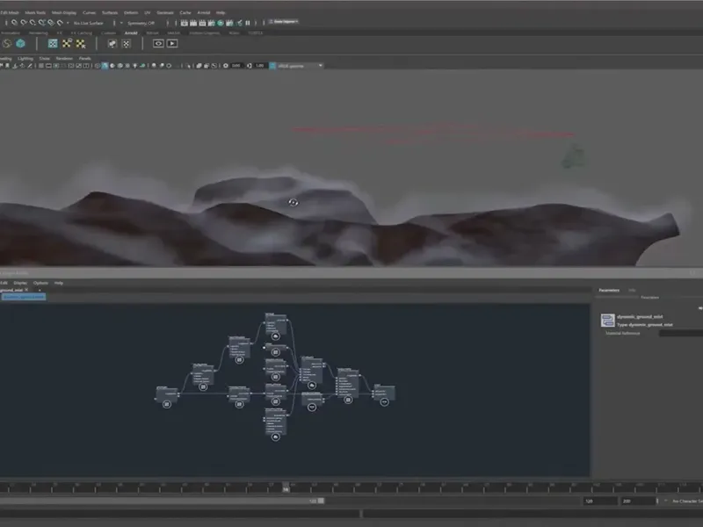
Task: Click the exposure icon in viewport toolbar
Action: click(226, 66)
